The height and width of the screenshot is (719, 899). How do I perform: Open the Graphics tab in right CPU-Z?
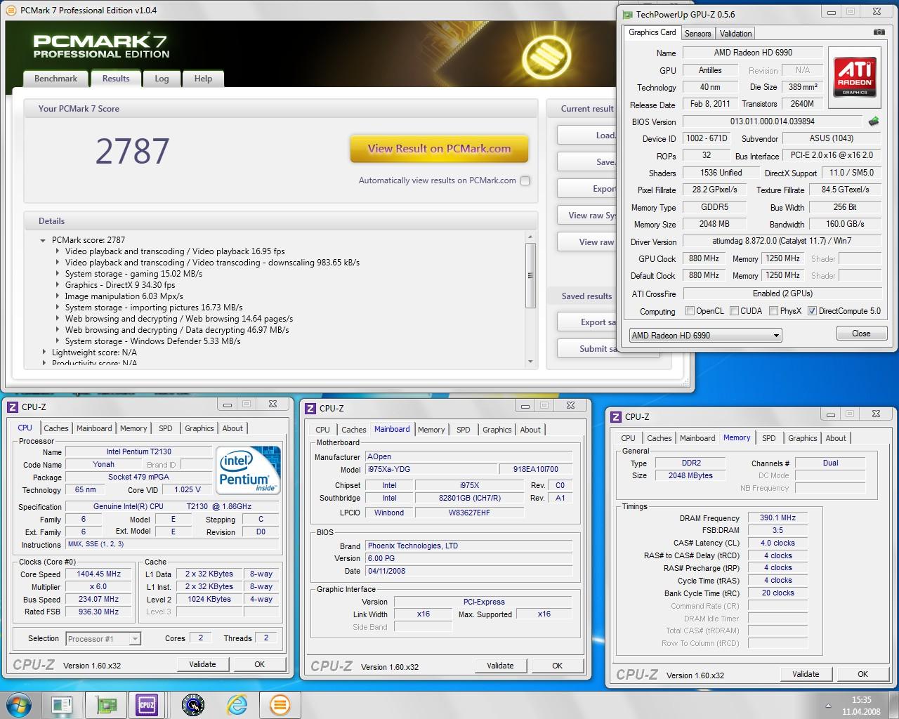[x=802, y=438]
